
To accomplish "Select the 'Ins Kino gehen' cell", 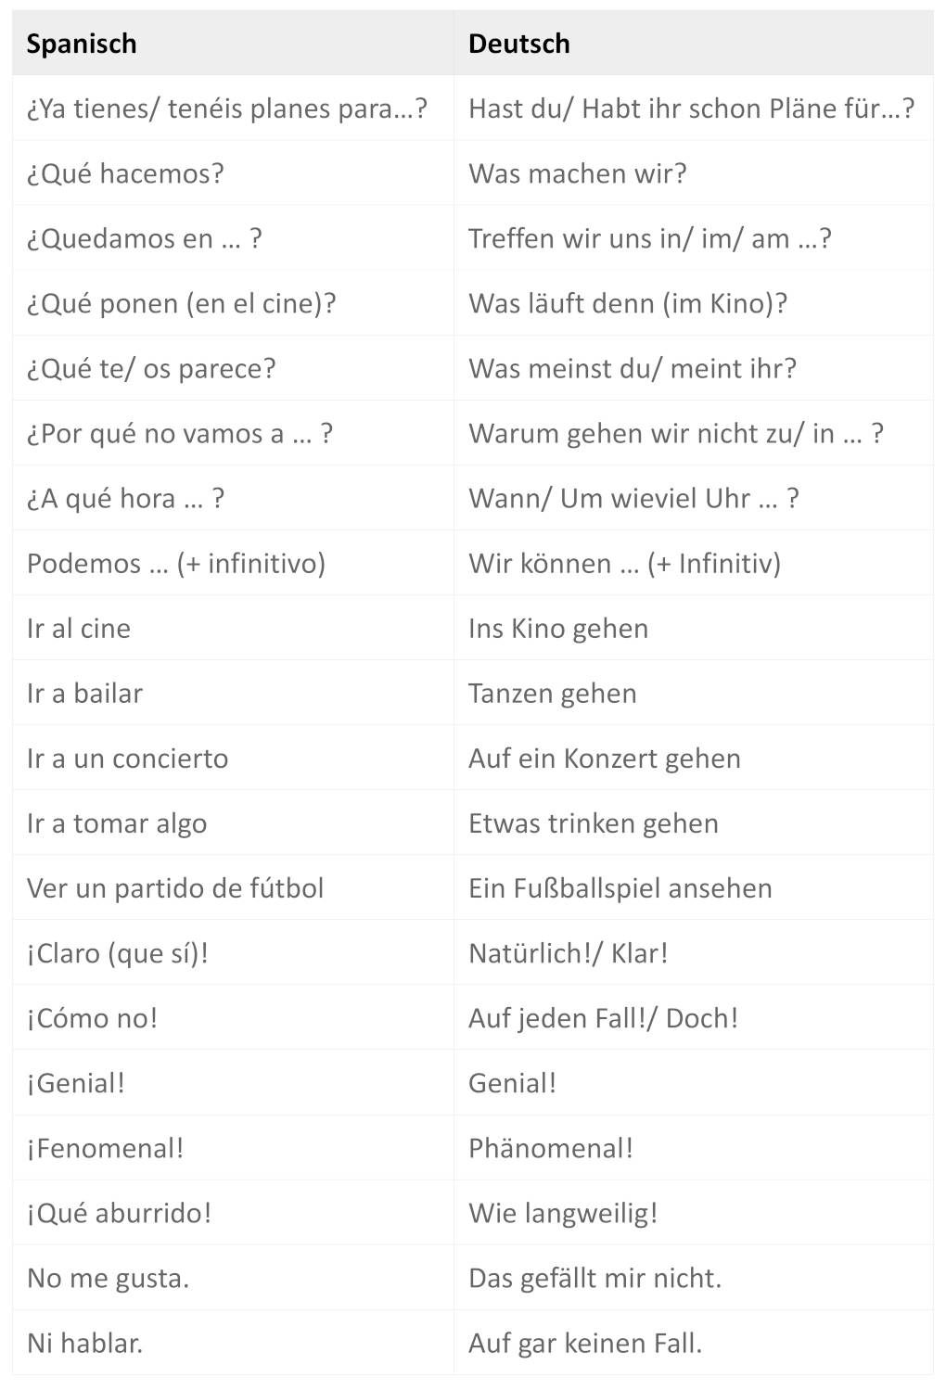I will pos(694,628).
